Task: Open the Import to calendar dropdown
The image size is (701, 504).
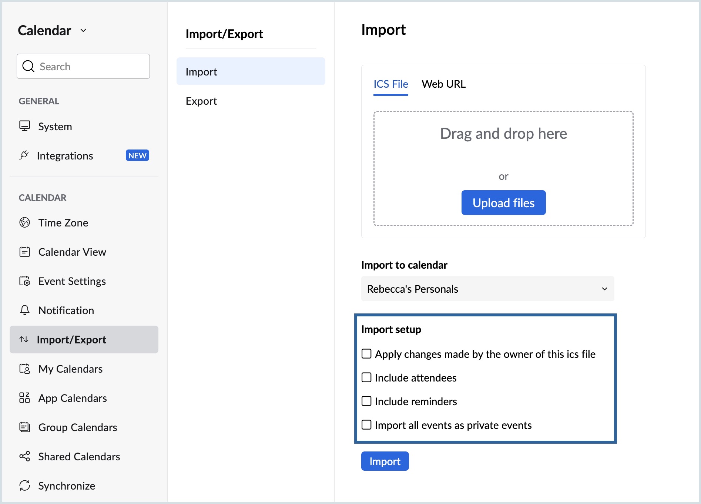Action: click(x=487, y=289)
